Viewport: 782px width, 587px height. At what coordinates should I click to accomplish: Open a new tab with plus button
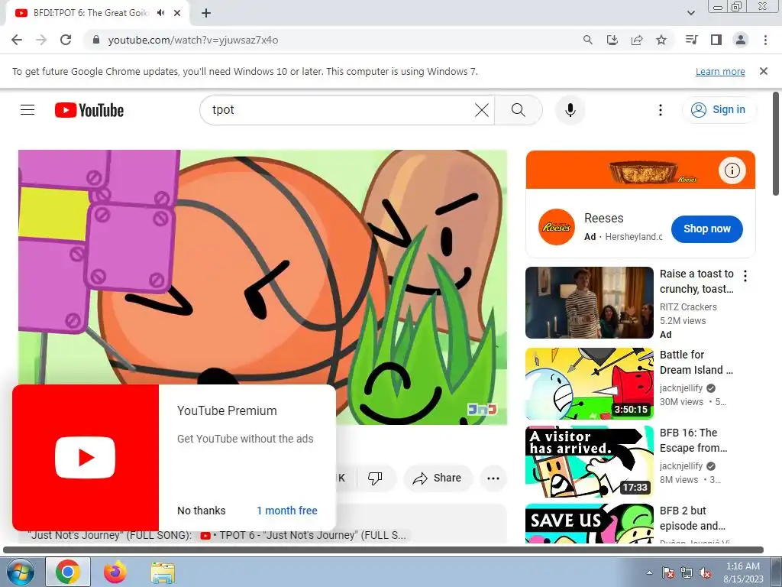point(206,13)
